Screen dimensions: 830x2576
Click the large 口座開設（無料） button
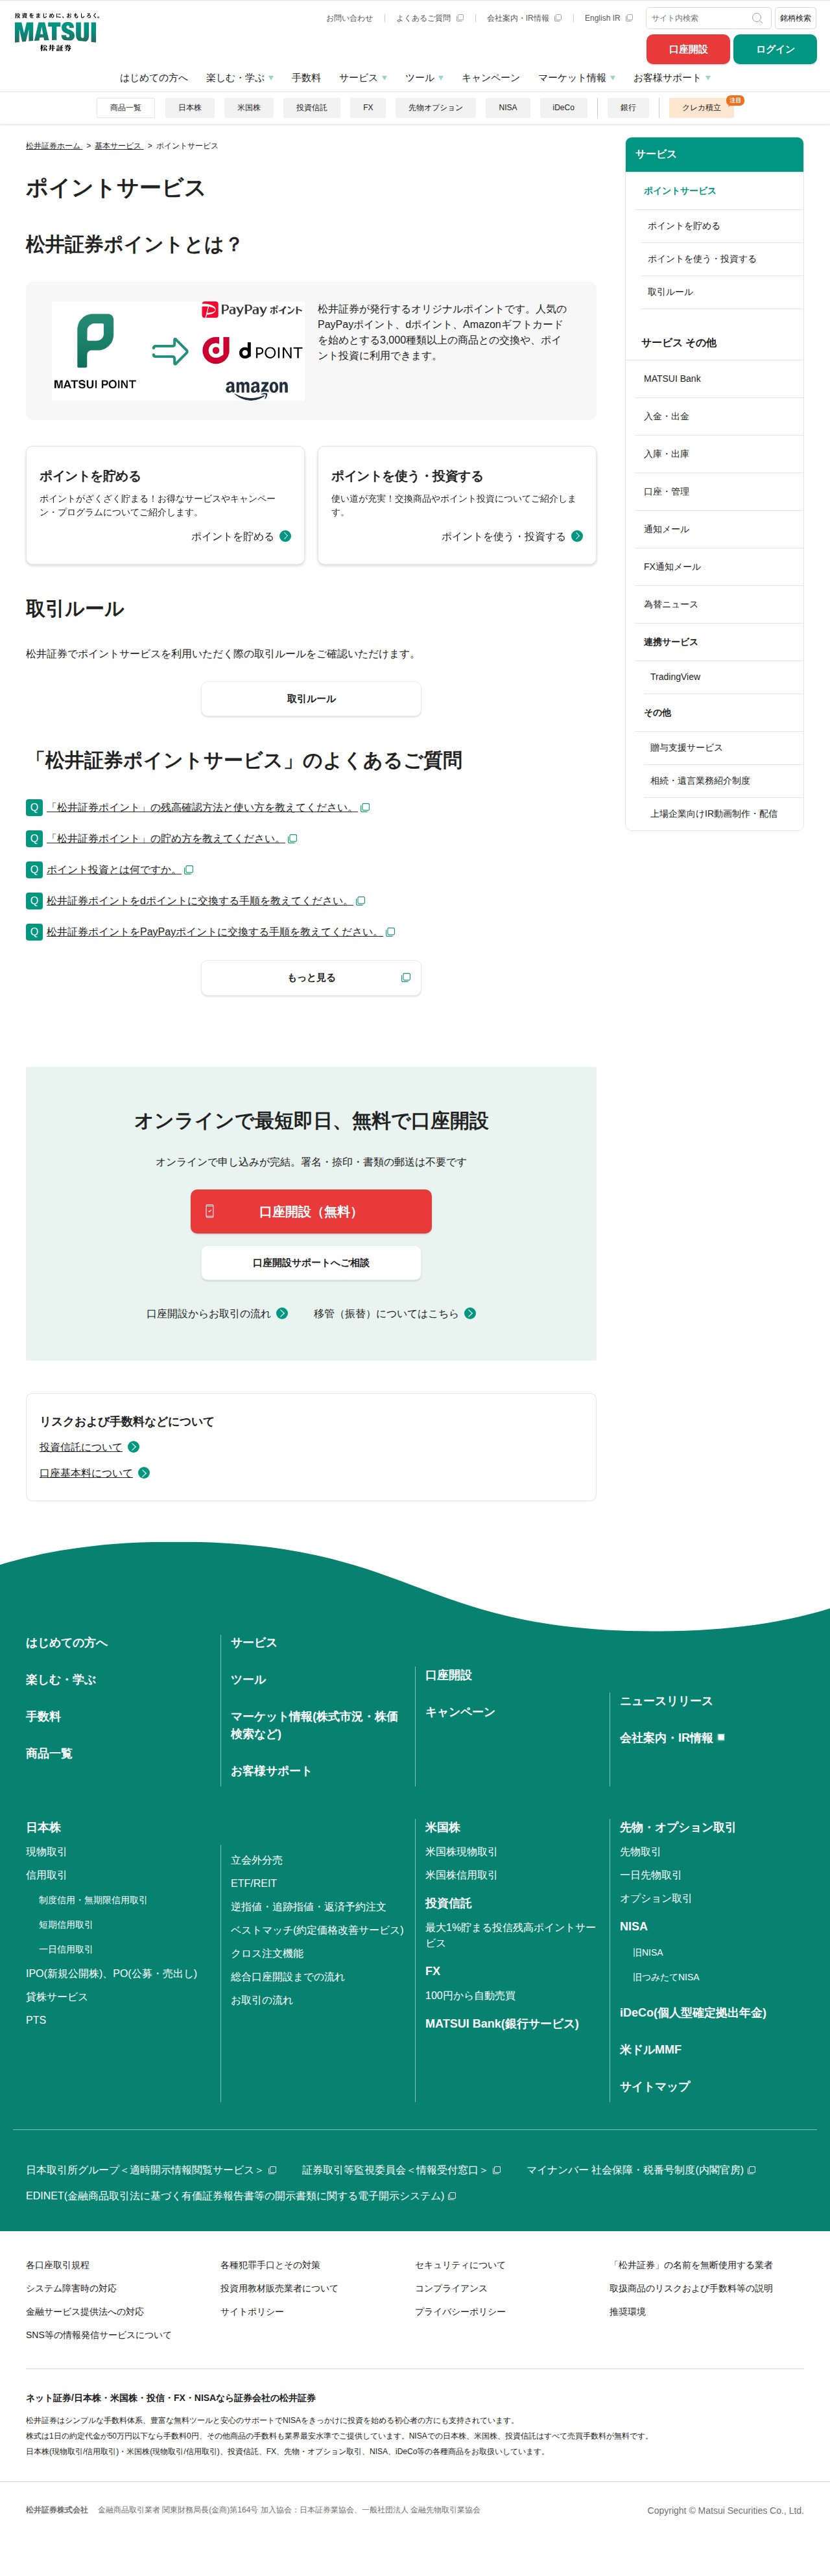(311, 1211)
